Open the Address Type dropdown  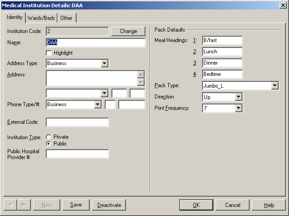(105, 63)
